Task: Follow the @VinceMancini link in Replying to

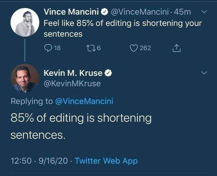Action: tap(84, 101)
